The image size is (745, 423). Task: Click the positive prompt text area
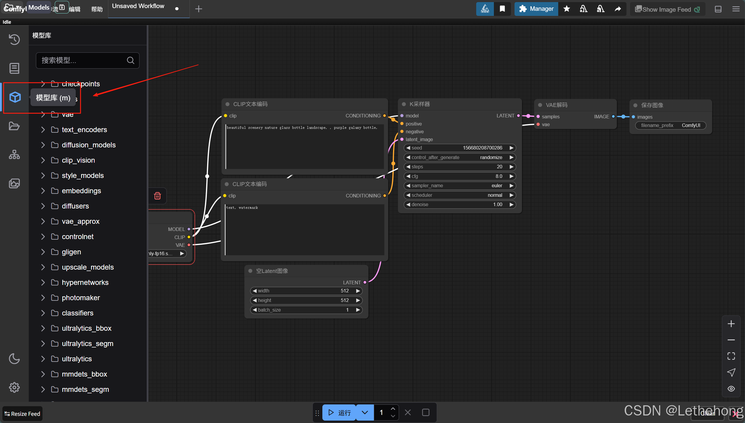pyautogui.click(x=305, y=147)
